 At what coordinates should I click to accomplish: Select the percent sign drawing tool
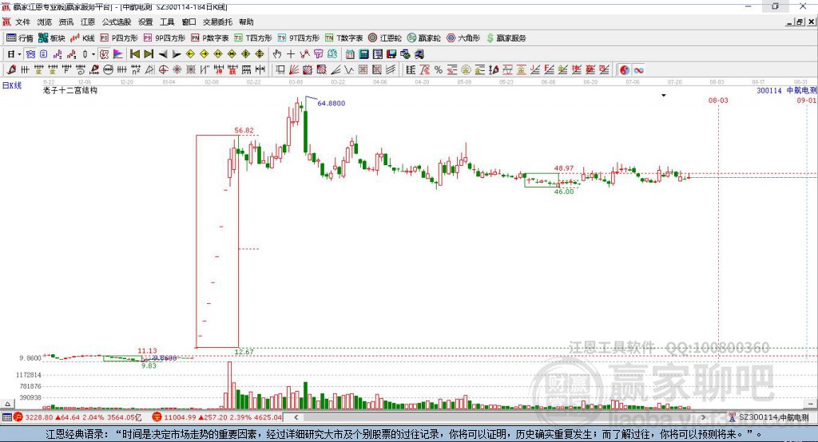[439, 70]
